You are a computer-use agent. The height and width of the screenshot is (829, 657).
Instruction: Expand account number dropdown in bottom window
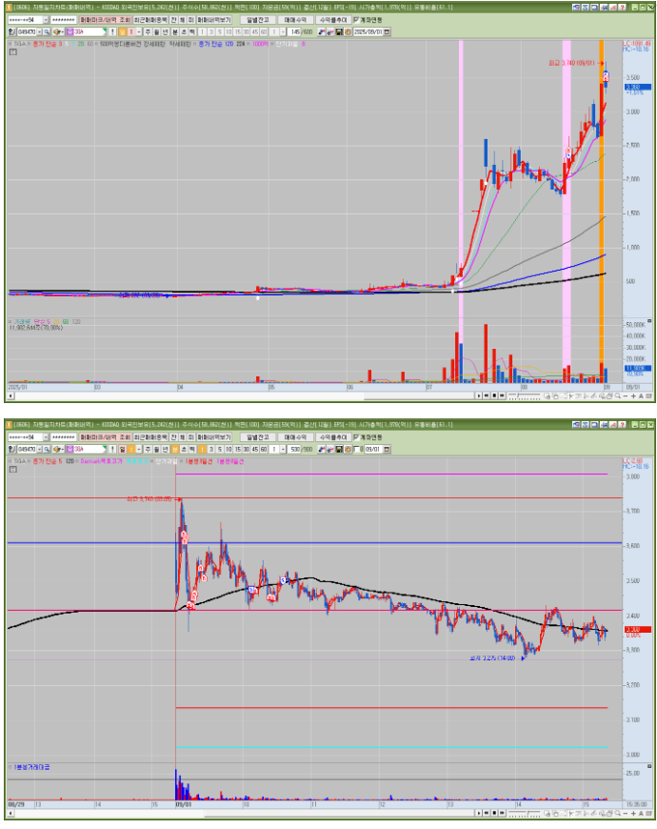click(x=46, y=437)
